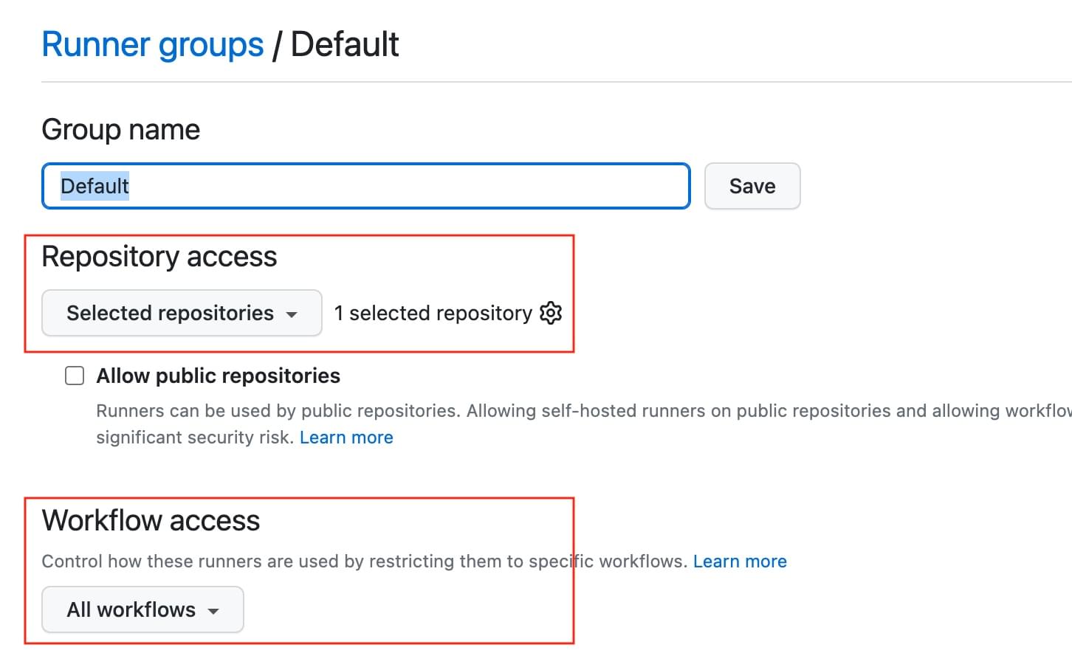
Task: Click the Workflow access heading
Action: pos(151,521)
